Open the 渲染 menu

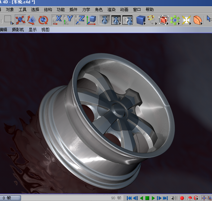[x=111, y=10]
